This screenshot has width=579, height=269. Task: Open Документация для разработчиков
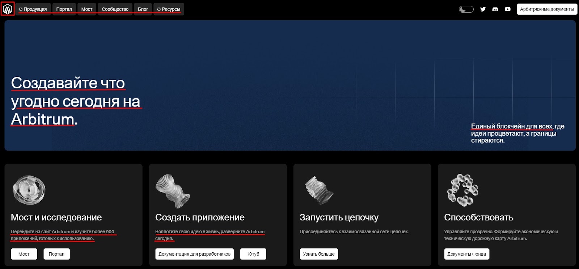coord(194,254)
